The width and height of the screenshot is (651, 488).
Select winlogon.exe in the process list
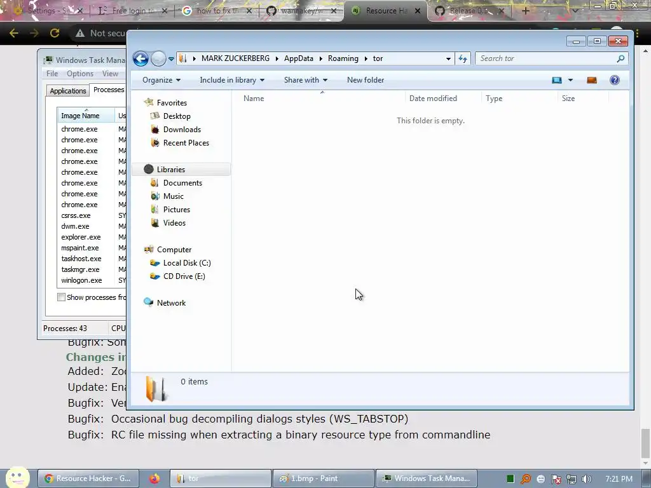coord(81,280)
